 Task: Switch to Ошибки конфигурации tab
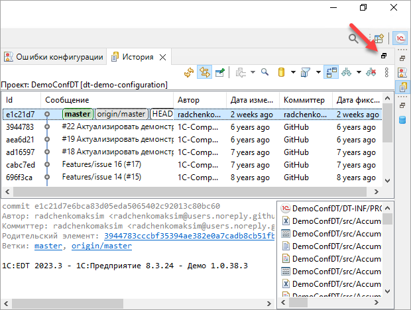(x=53, y=57)
